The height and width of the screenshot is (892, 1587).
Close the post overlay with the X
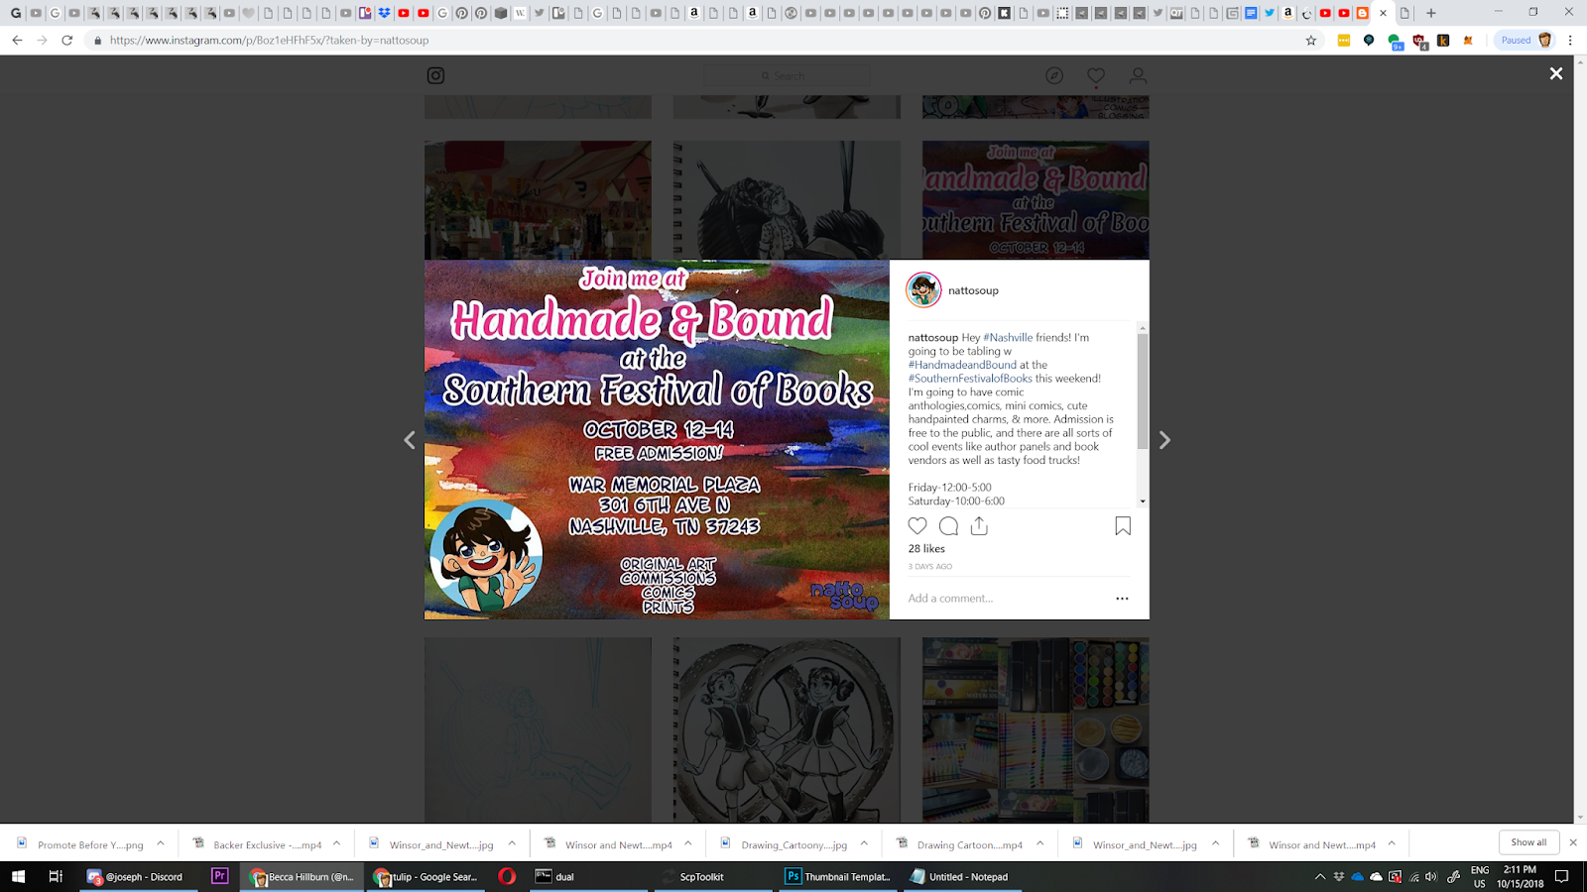(1556, 73)
